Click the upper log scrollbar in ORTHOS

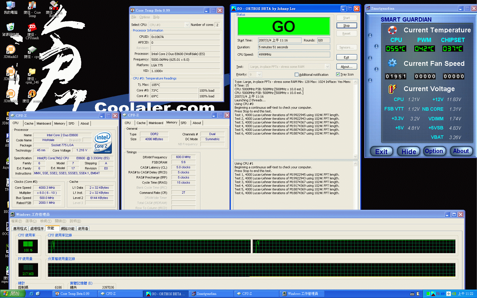355,119
